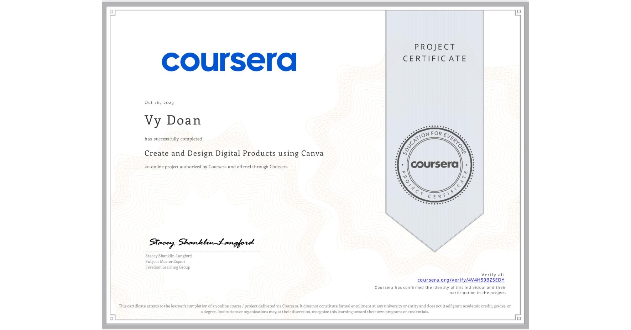The height and width of the screenshot is (330, 631).
Task: Click the has successfully completed text
Action: point(173,139)
